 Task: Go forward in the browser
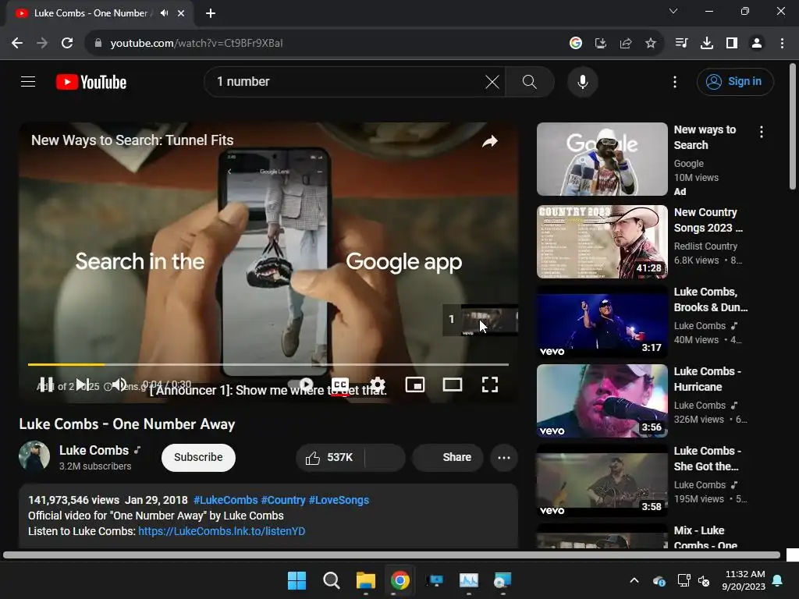(x=42, y=44)
